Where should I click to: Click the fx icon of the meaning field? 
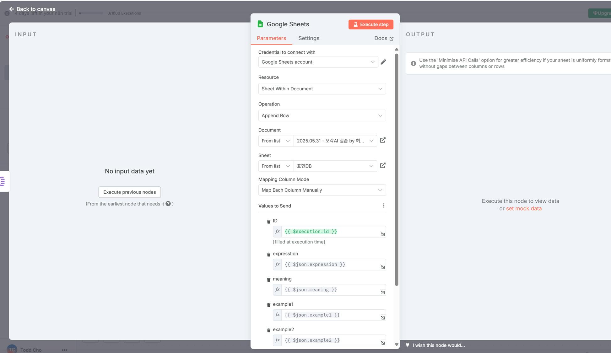coord(277,290)
